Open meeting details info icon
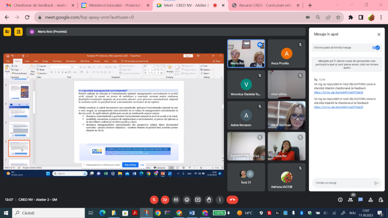The width and height of the screenshot is (388, 218). pos(340,199)
